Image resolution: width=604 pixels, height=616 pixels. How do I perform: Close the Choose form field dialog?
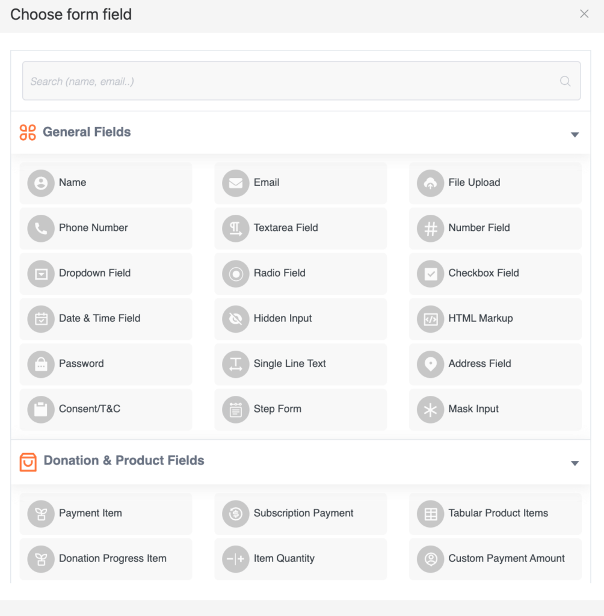point(584,14)
